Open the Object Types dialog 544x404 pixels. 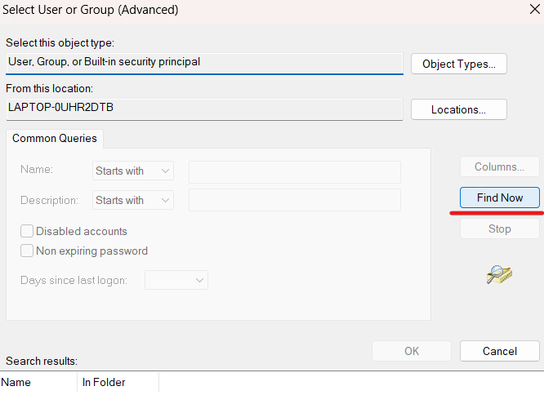[x=459, y=64]
